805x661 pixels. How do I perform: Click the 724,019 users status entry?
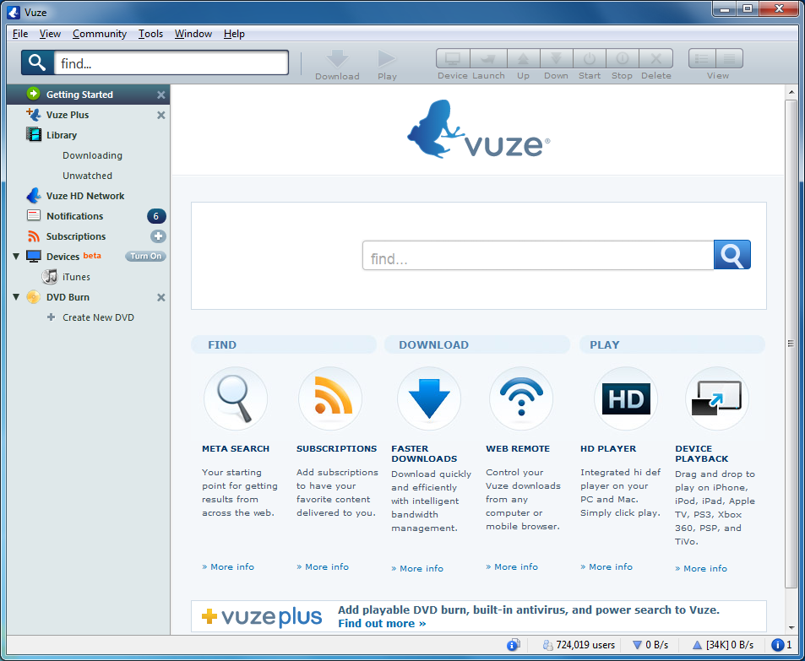(579, 645)
